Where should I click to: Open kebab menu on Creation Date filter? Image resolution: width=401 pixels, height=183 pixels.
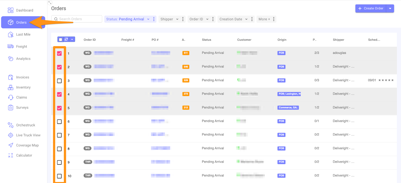click(x=252, y=19)
